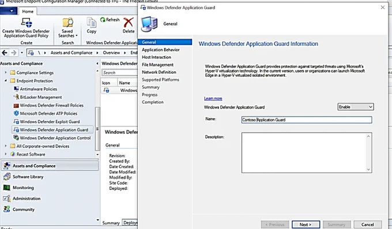Click Windows Defender Exploit Guard icon
This screenshot has height=229, width=392.
coord(16,122)
